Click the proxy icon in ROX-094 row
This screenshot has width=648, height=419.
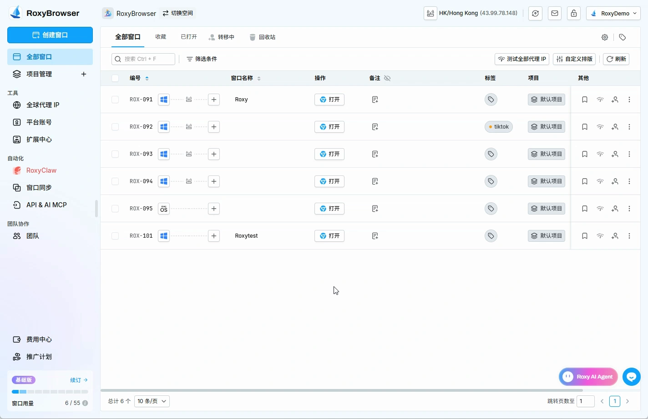189,181
